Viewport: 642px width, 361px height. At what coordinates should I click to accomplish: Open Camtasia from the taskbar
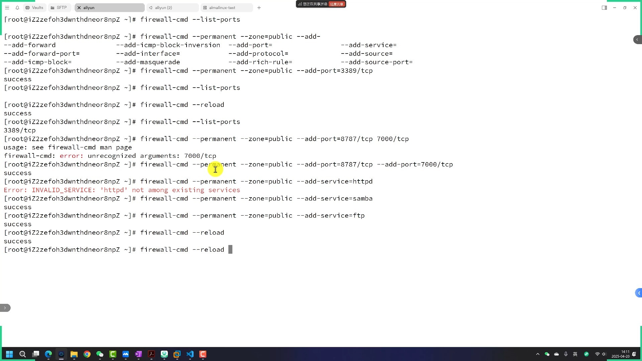tap(113, 354)
